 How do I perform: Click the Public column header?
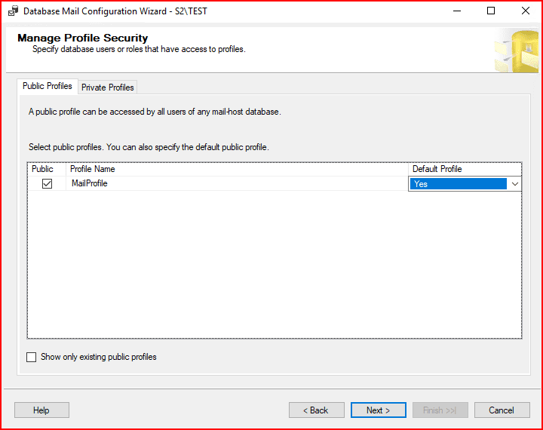[43, 169]
